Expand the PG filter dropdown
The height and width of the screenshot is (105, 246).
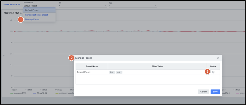83,6
